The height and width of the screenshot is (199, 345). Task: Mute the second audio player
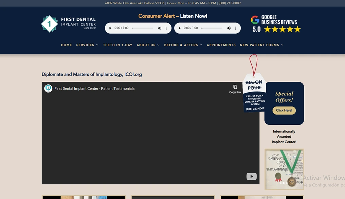pyautogui.click(x=229, y=28)
